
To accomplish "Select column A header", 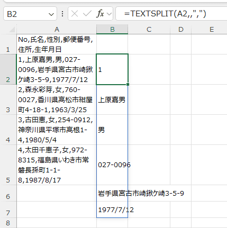I will [57, 29].
